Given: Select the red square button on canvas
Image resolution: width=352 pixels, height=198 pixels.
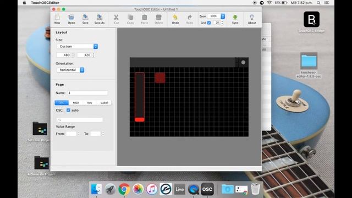Looking at the screenshot, I should coord(160,78).
